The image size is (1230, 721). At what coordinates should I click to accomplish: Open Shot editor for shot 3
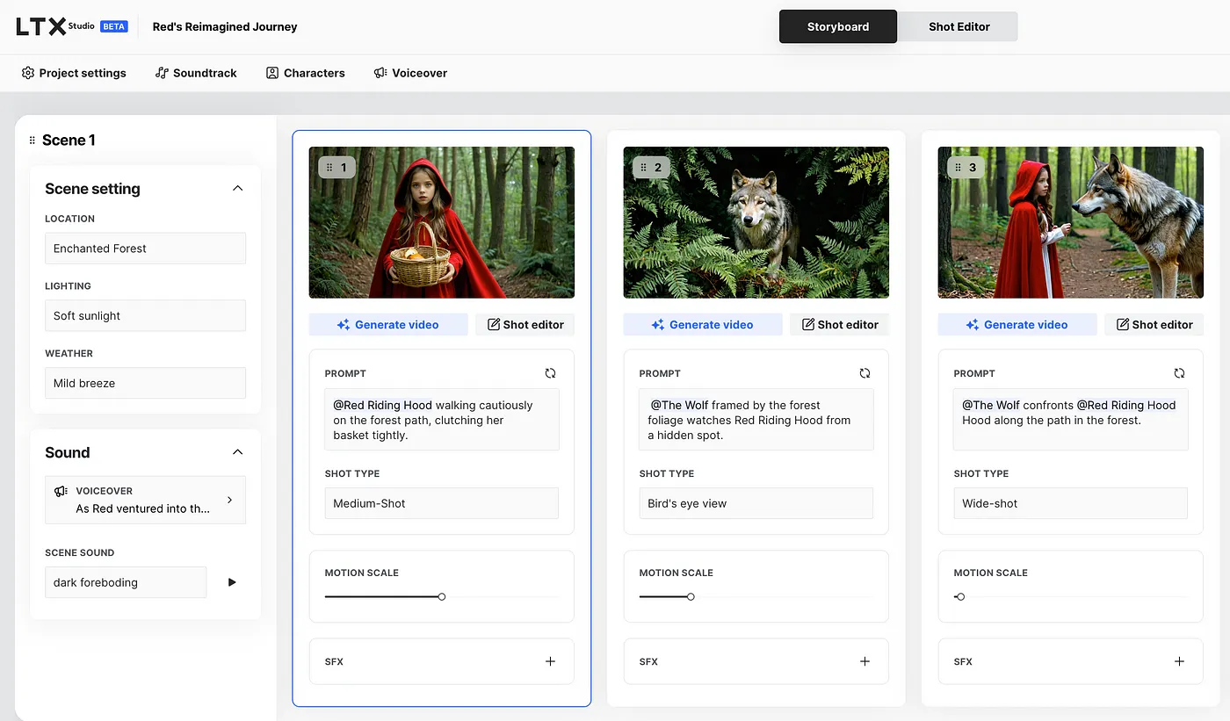[1154, 324]
